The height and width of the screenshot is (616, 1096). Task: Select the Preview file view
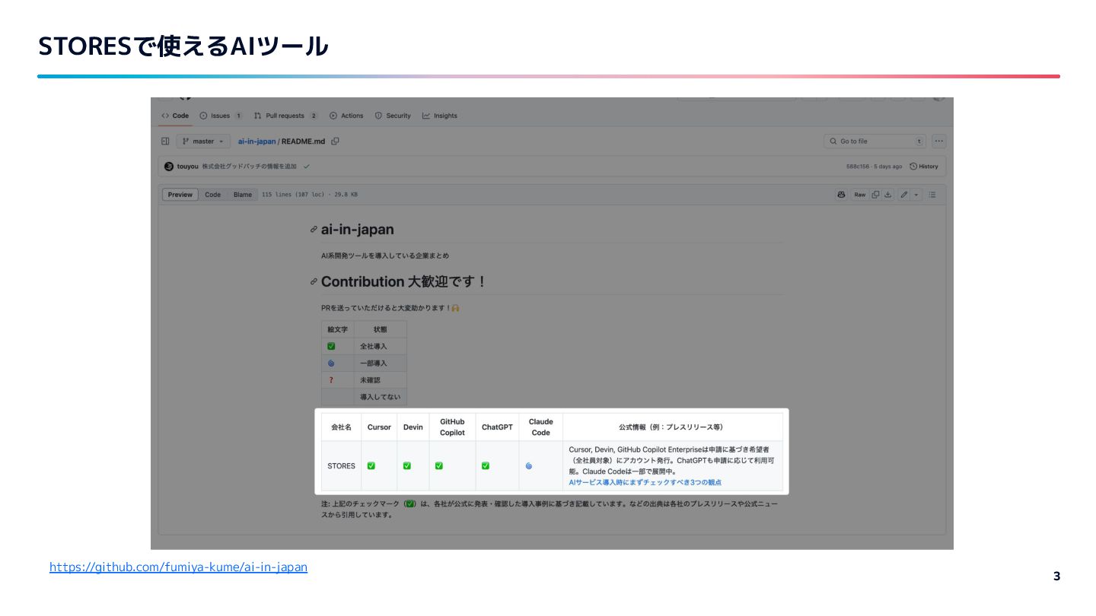click(x=180, y=195)
